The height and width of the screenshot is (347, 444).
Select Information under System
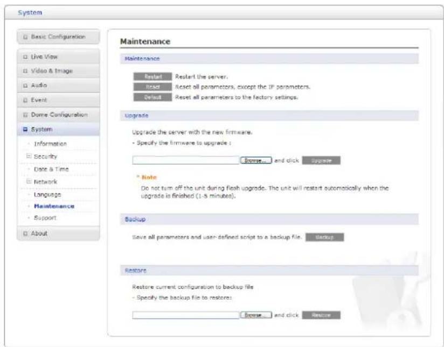[x=50, y=144]
